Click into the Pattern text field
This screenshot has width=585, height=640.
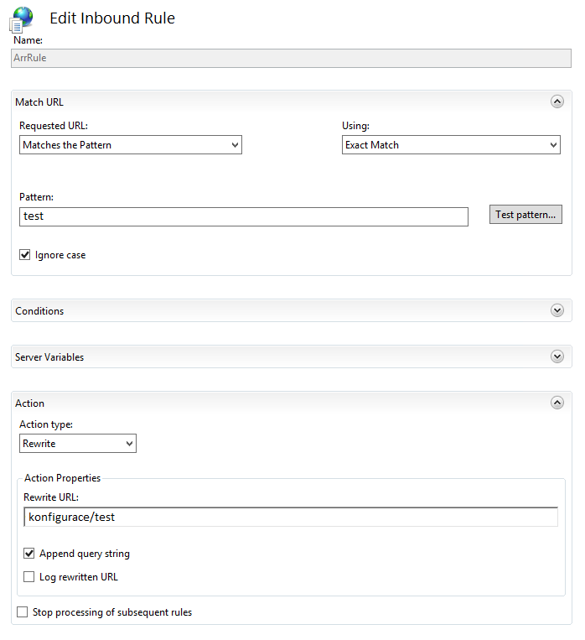(x=243, y=216)
